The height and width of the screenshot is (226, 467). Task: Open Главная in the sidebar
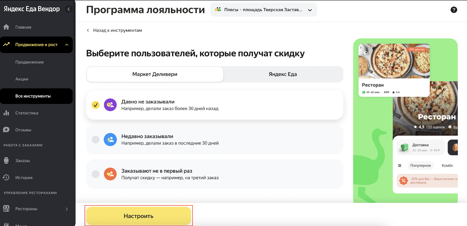coord(23,27)
